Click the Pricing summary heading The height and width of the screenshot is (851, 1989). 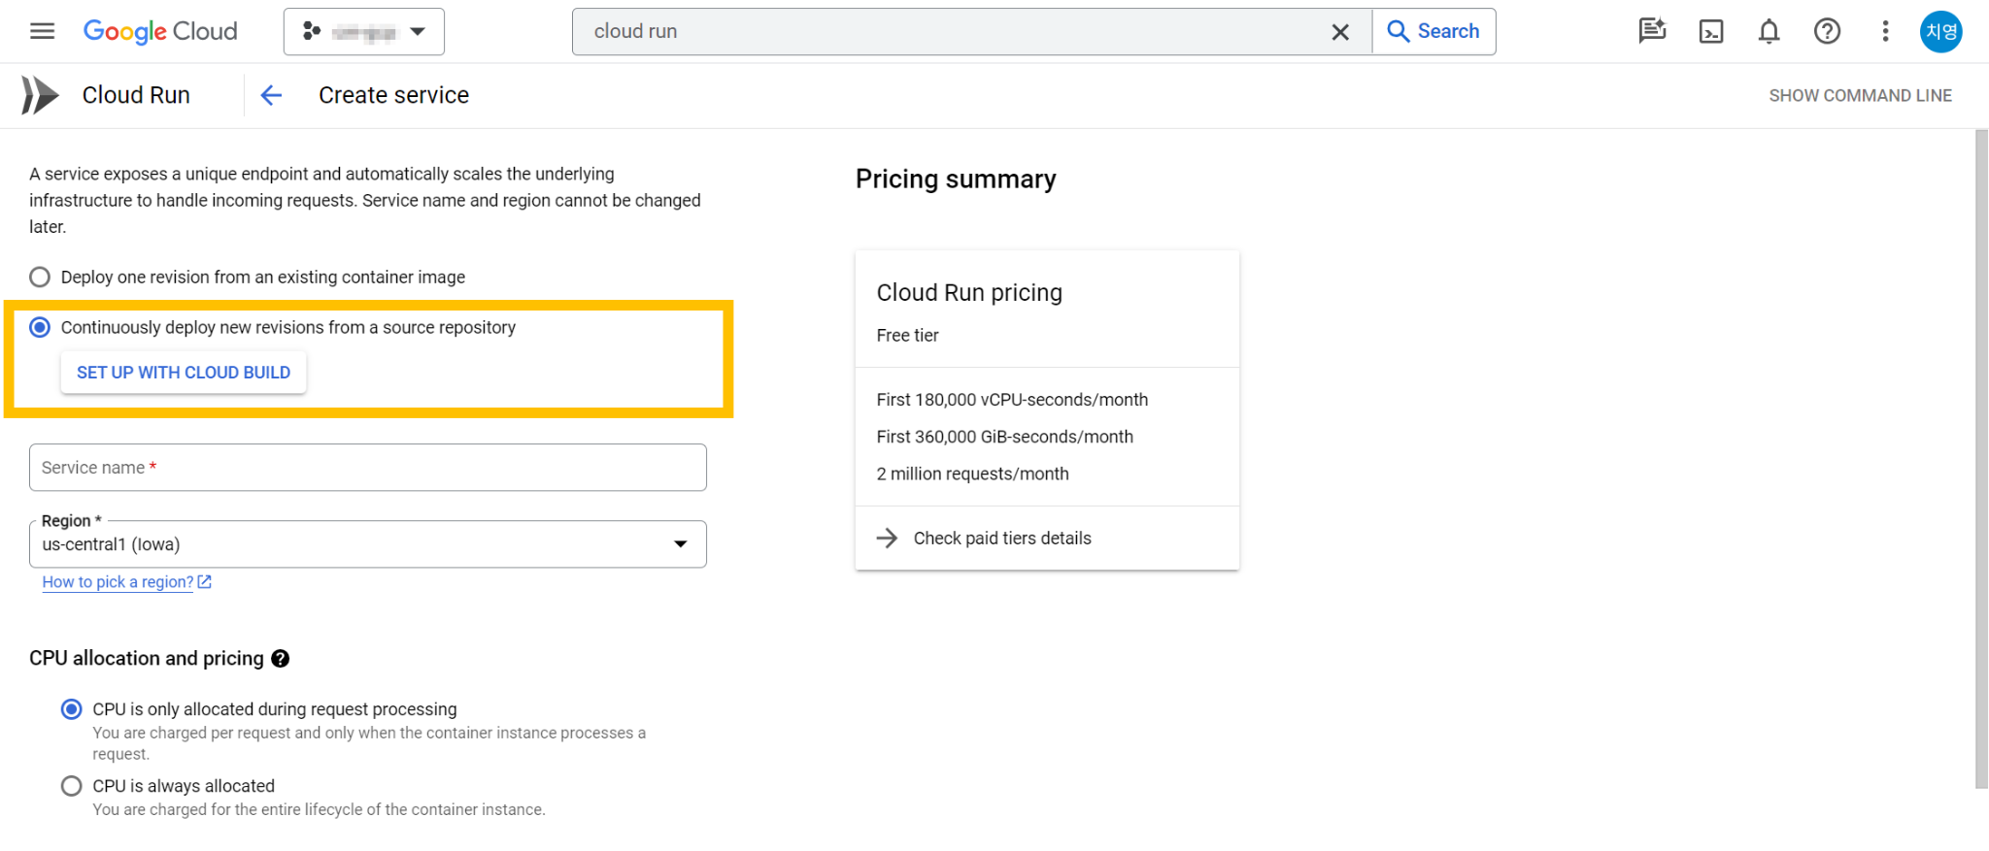pos(956,180)
